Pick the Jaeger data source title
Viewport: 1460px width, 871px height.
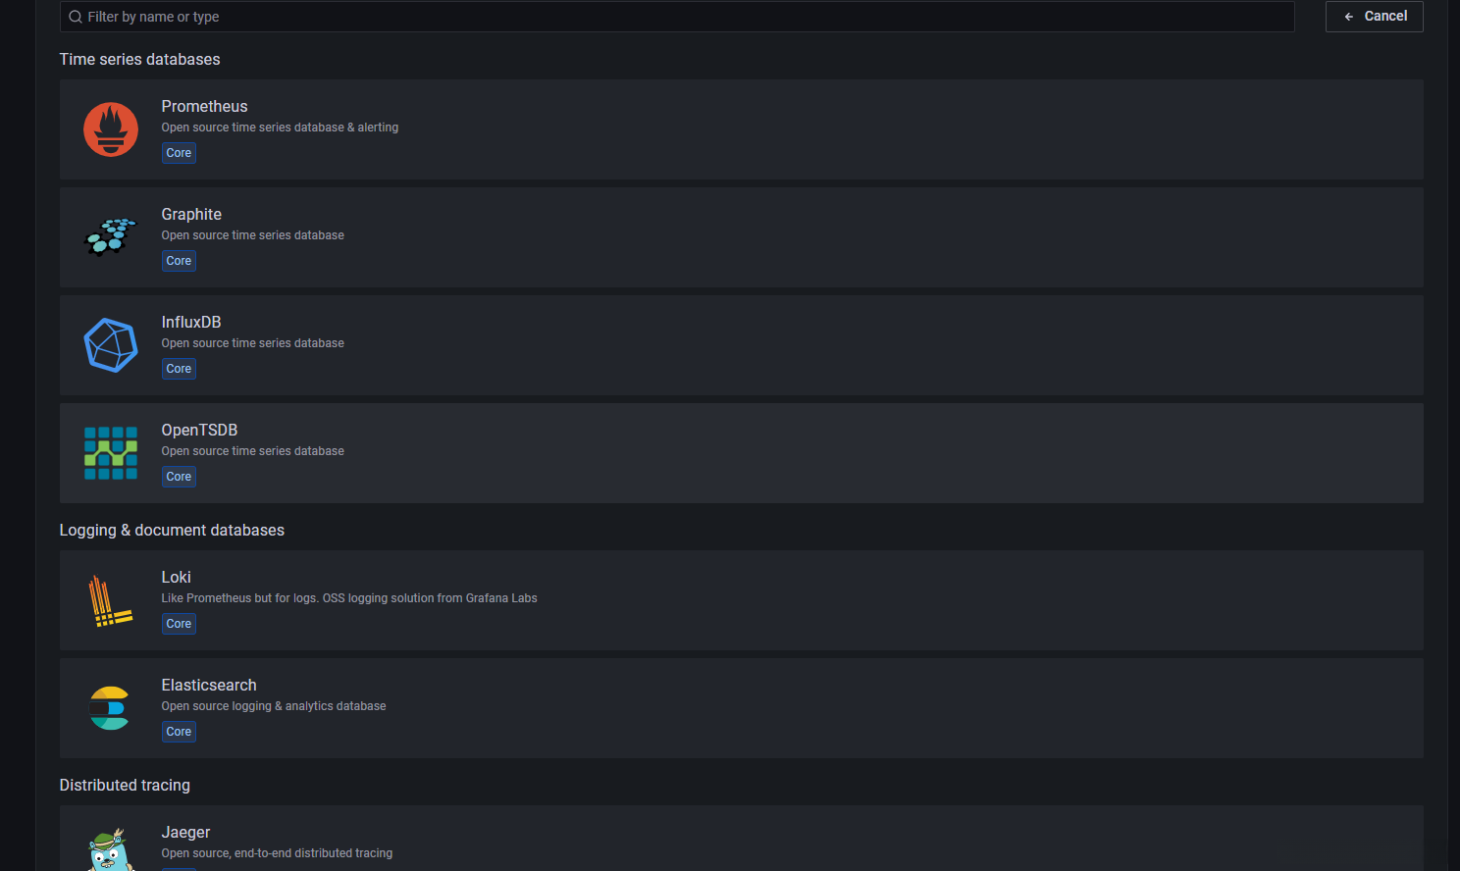coord(185,832)
